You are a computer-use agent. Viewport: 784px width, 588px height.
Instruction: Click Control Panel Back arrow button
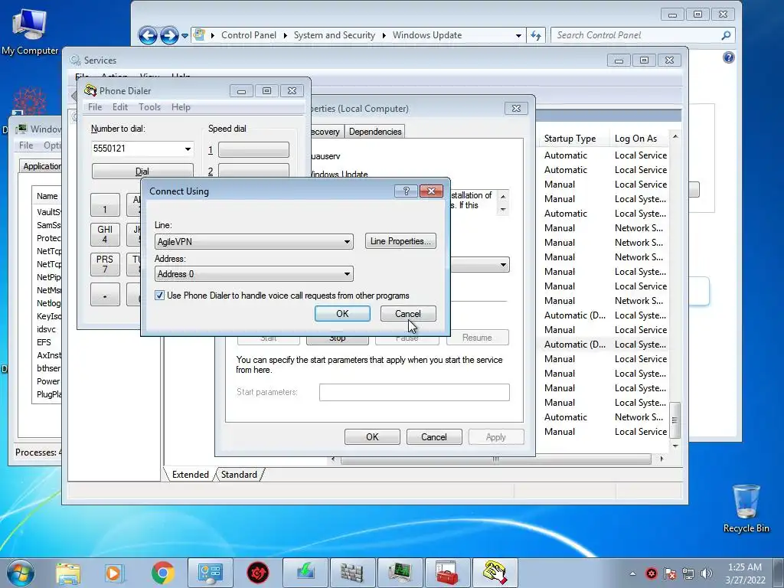tap(148, 35)
